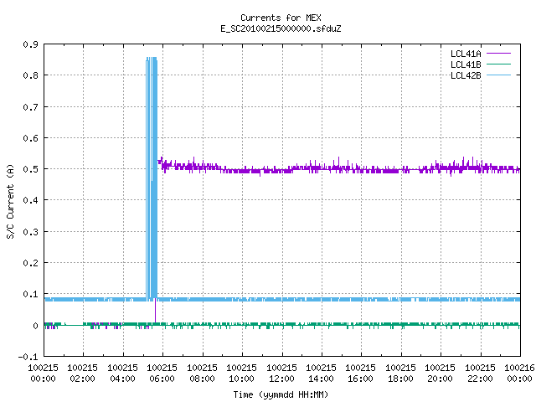Click the 100215 10:00 x-axis tick label
This screenshot has height=402, width=536.
[241, 374]
